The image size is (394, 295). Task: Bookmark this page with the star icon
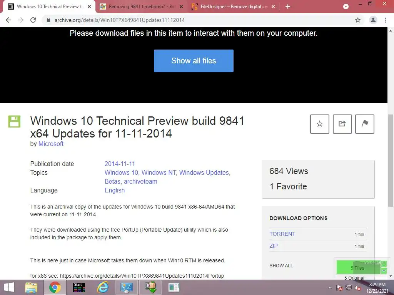[358, 20]
